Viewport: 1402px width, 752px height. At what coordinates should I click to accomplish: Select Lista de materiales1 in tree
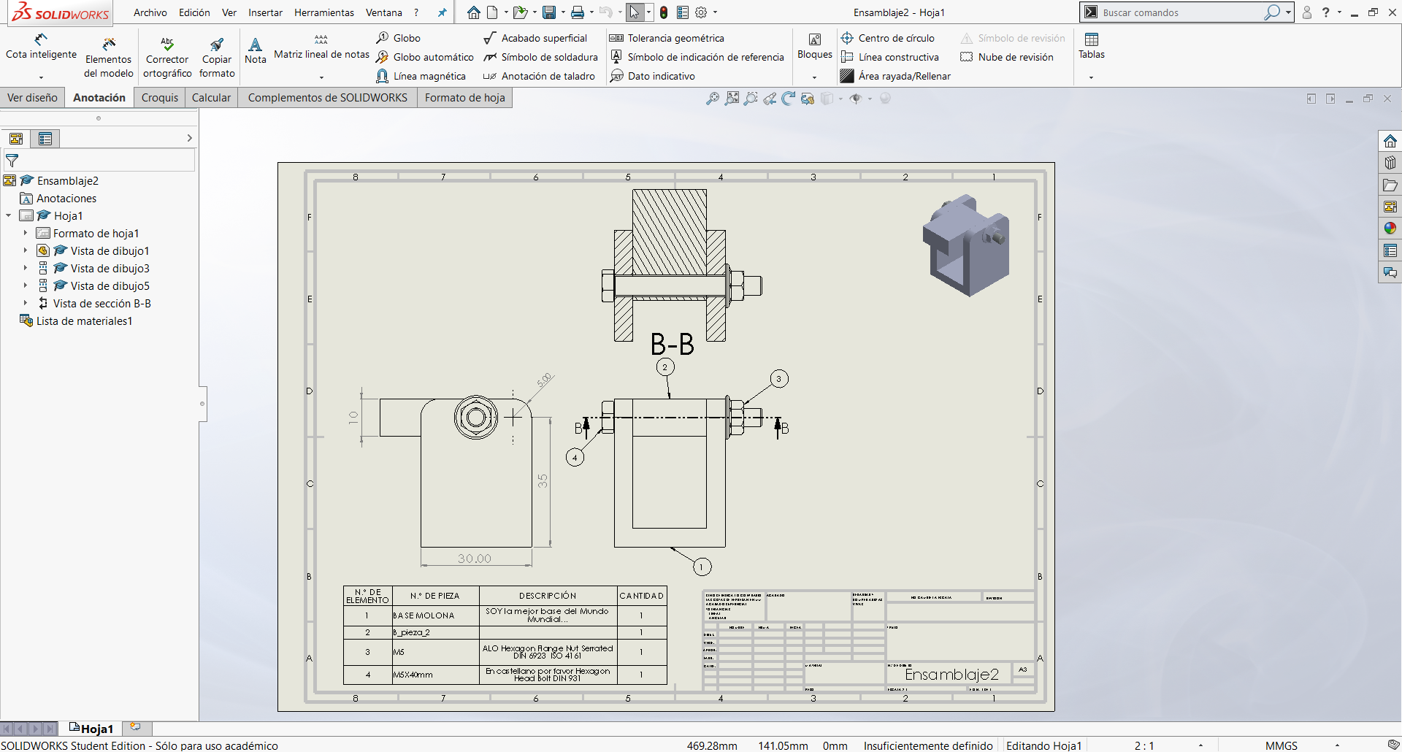point(84,321)
